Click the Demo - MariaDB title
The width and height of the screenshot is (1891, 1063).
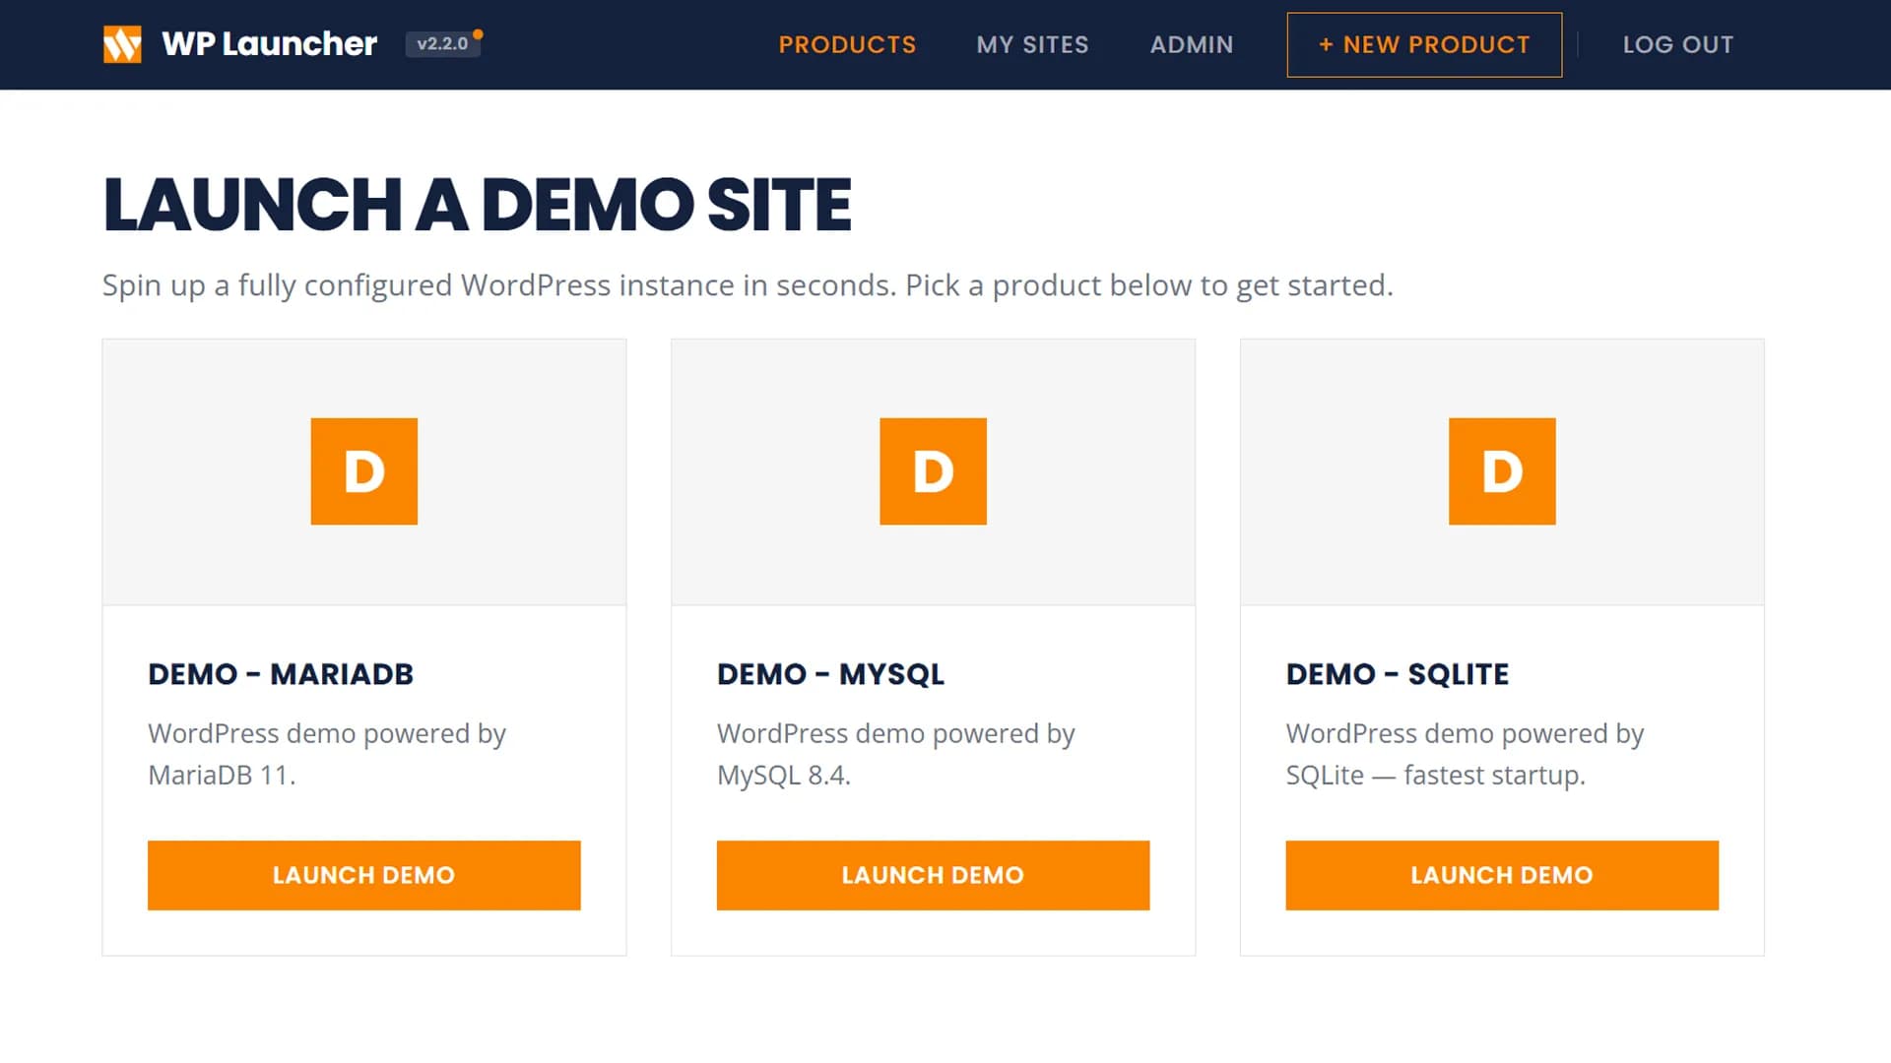click(281, 674)
